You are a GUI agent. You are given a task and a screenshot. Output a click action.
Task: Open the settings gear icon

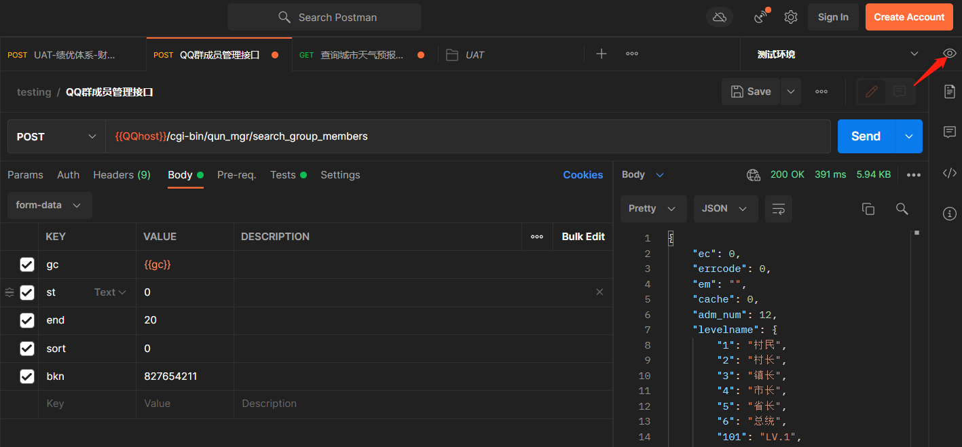coord(791,17)
